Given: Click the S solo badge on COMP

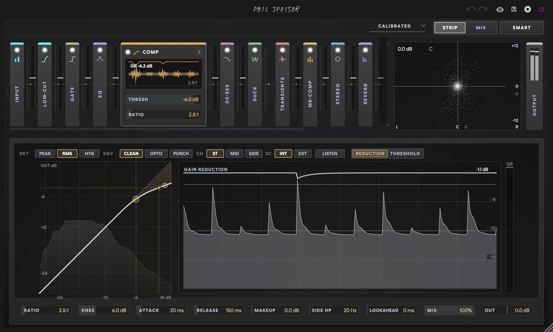Looking at the screenshot, I should coord(199,52).
